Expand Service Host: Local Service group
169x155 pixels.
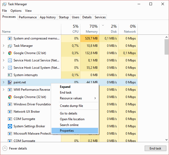[x=4, y=60]
